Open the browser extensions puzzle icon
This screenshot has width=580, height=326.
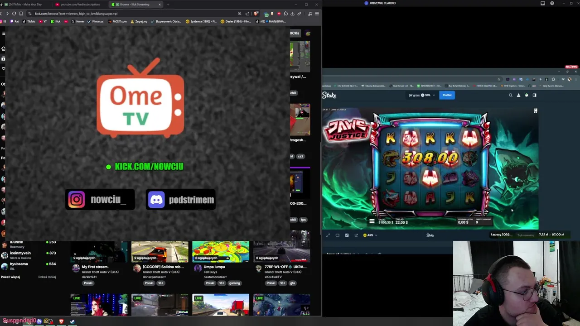[x=285, y=14]
